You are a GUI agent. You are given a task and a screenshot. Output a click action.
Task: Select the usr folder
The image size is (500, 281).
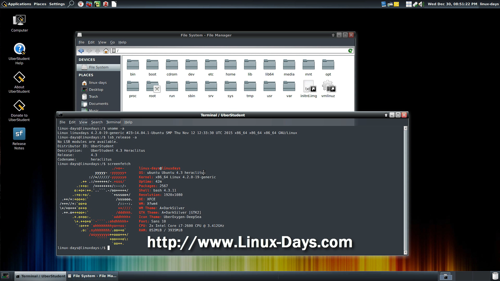coord(270,89)
